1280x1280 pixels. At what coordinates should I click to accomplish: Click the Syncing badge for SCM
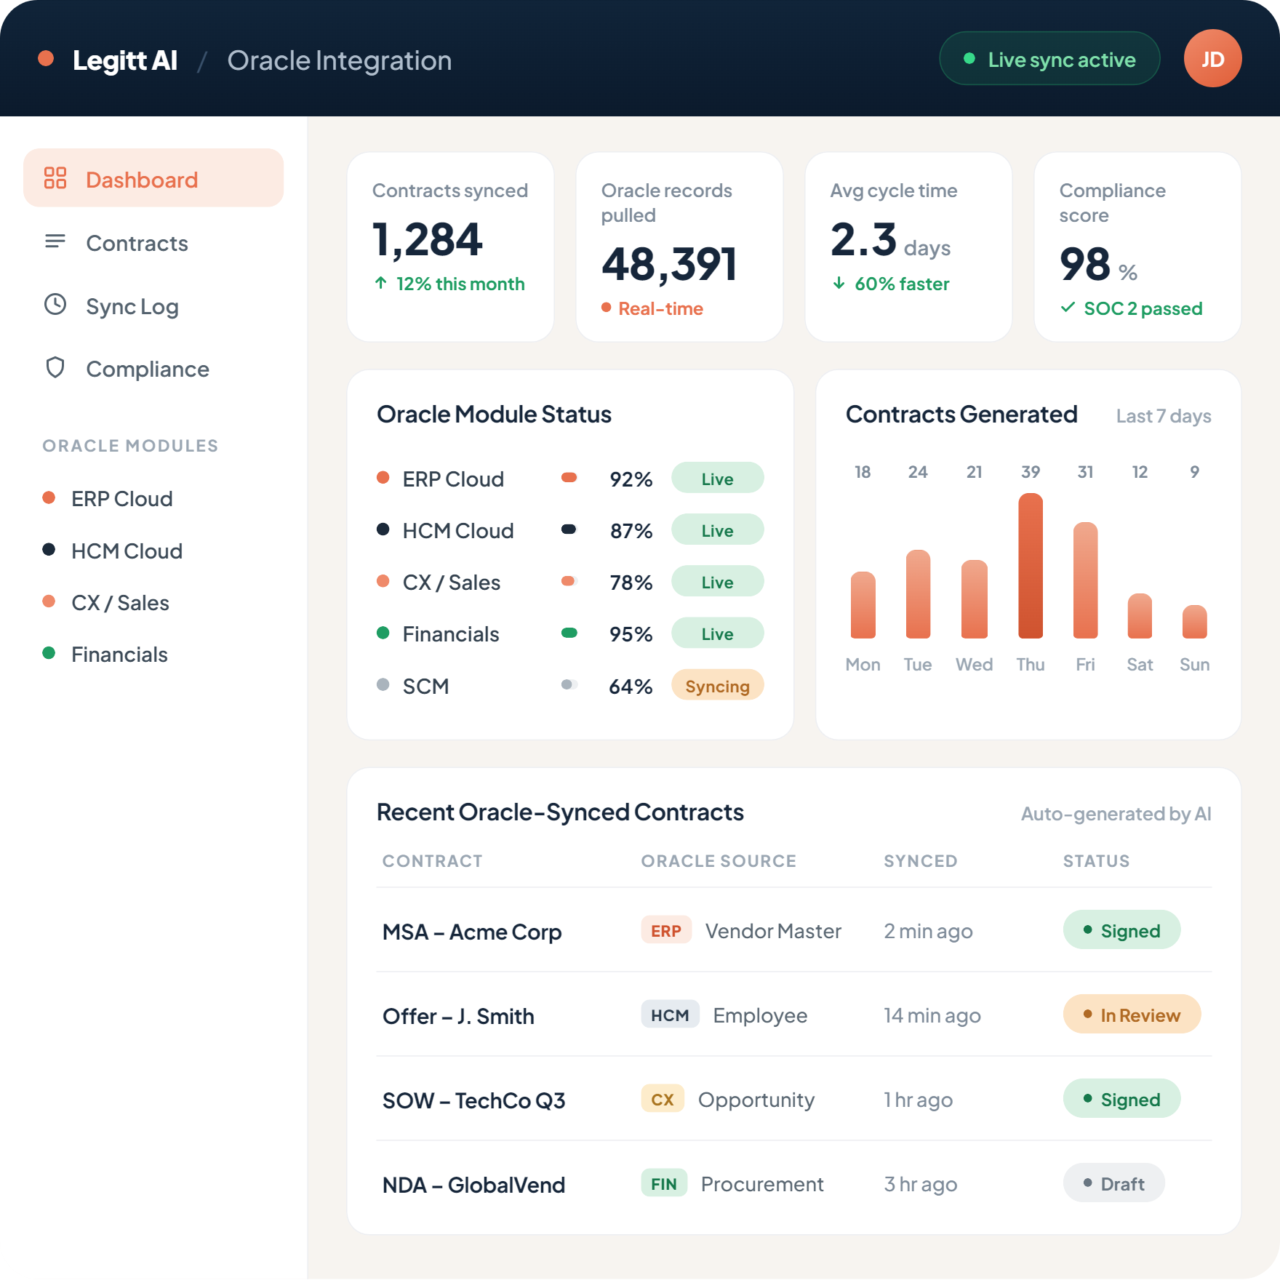[x=717, y=686]
